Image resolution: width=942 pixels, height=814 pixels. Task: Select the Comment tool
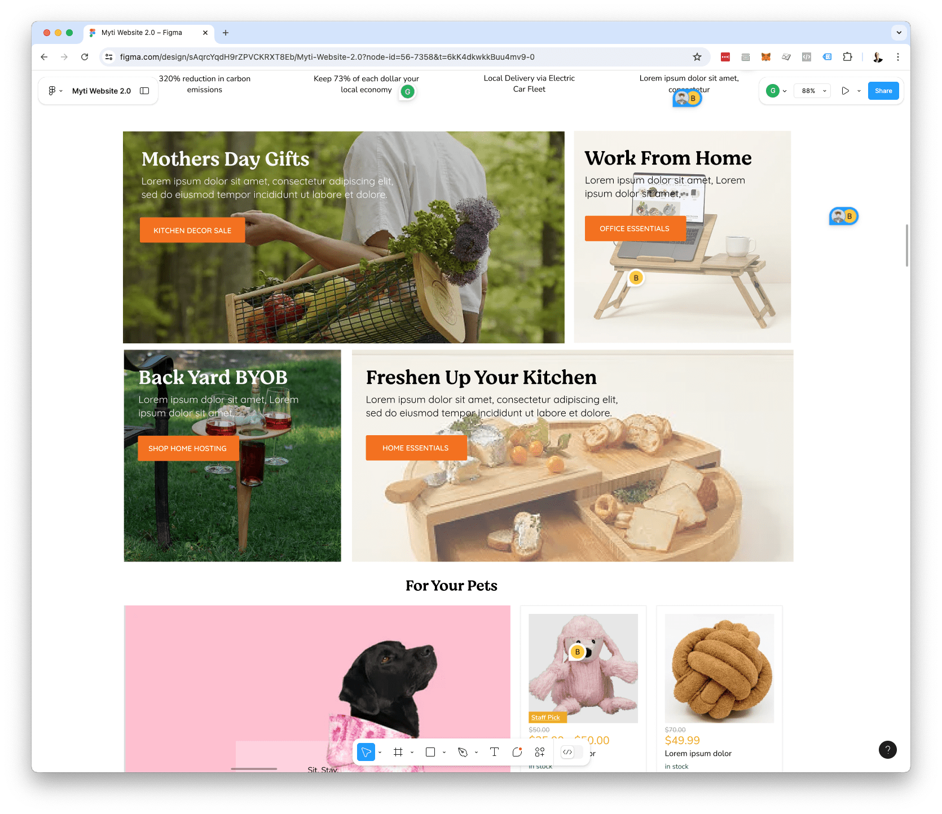point(517,752)
